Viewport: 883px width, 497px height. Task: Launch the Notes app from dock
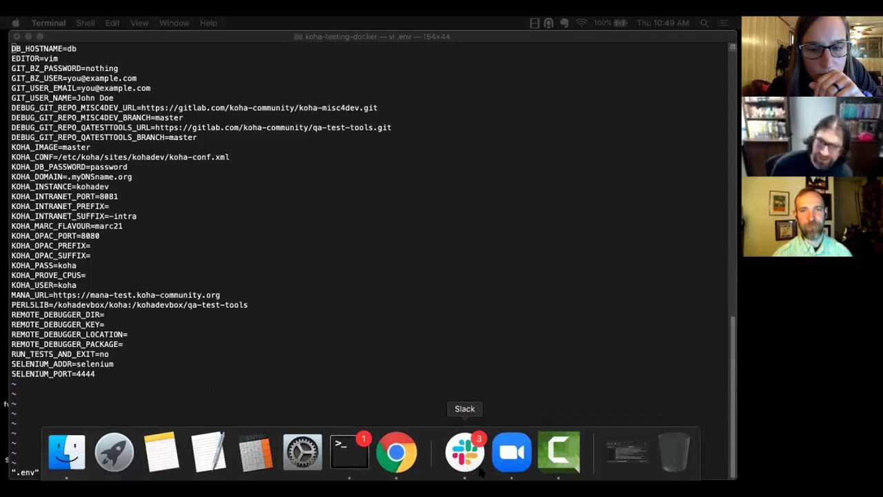pos(161,452)
